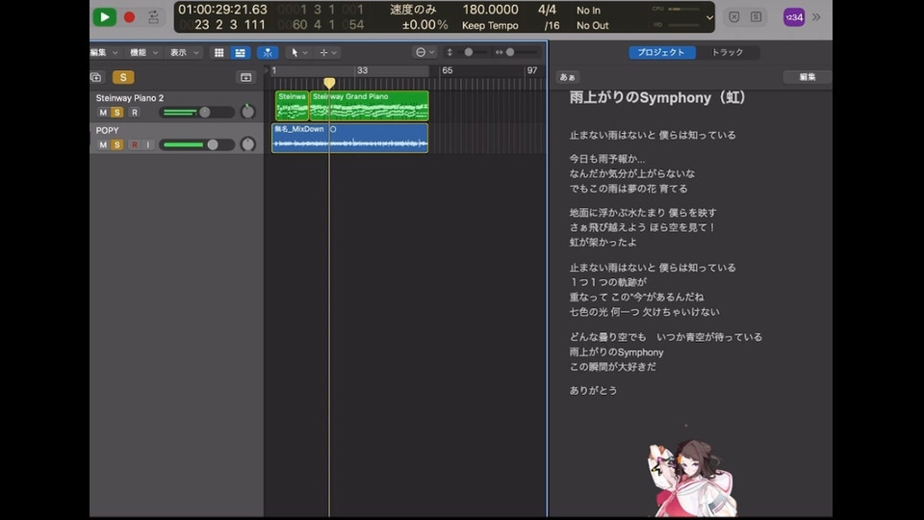This screenshot has width=924, height=520.
Task: Record-enable the Steinway Piano 2 track
Action: point(135,112)
